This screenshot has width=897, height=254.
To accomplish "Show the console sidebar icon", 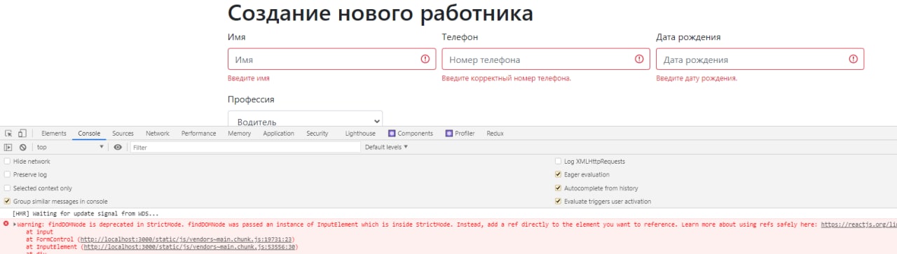I will [8, 148].
